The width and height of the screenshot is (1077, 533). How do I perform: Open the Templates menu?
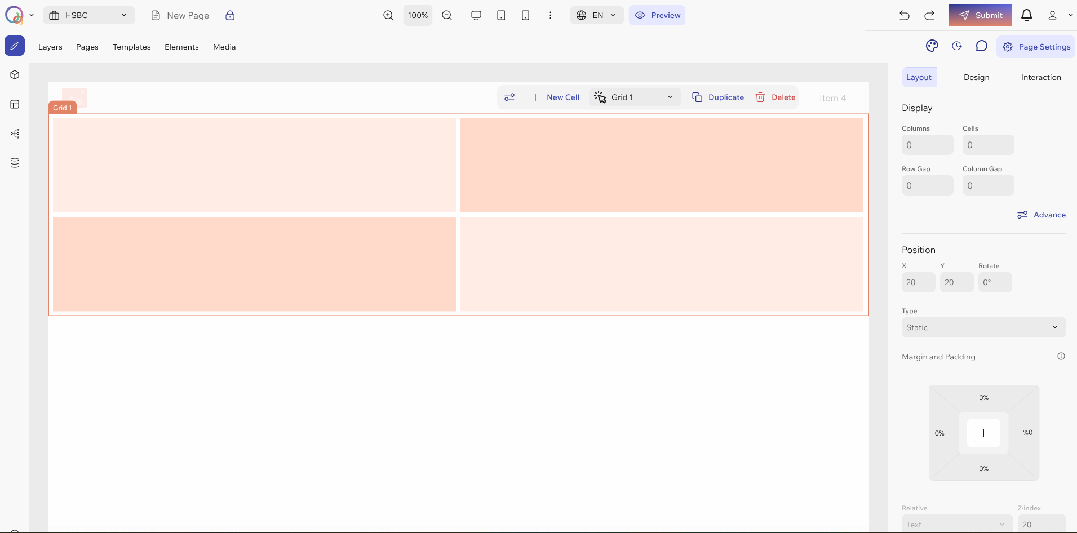132,47
